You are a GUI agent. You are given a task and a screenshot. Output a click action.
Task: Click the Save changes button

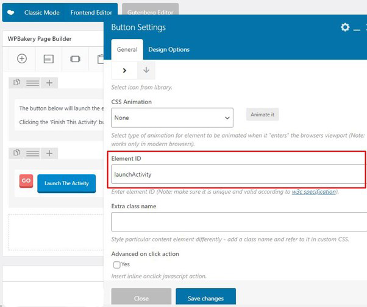point(205,298)
